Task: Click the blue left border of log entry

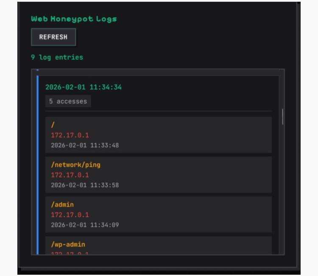Action: 38,170
